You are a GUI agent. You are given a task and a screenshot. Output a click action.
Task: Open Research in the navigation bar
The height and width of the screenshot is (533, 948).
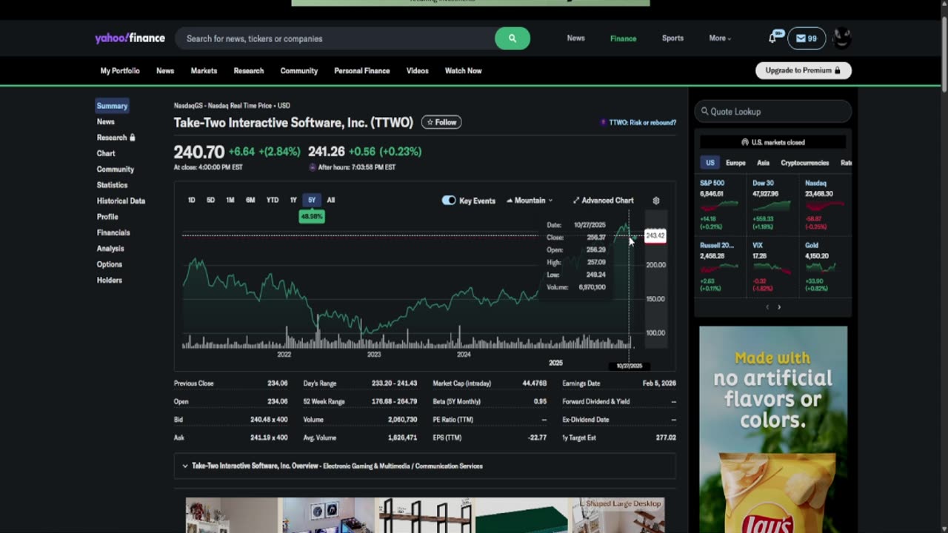click(x=249, y=71)
